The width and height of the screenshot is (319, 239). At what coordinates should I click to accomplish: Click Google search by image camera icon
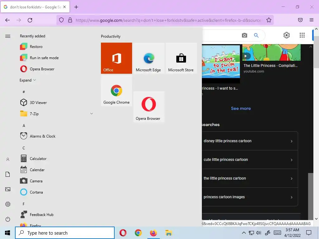245,35
